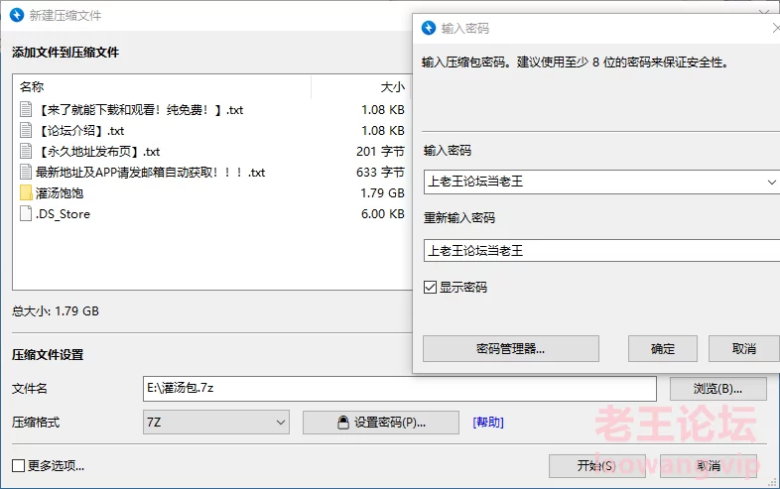Screen dimensions: 780x489
Task: Click the 6.00 KB size value
Action: [x=382, y=214]
